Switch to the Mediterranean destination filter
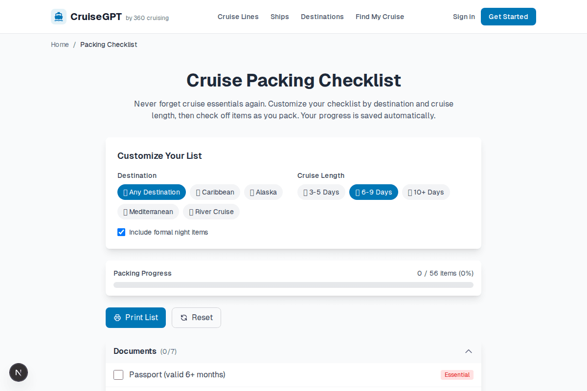 148,212
